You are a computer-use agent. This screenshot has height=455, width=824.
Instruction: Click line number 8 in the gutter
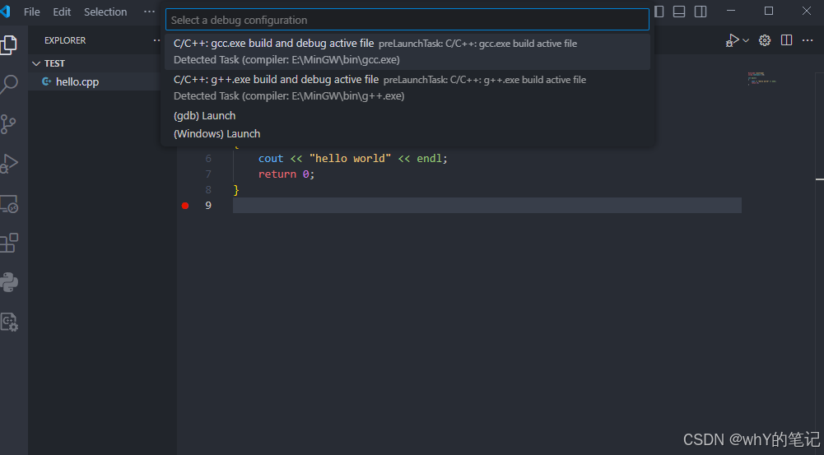coord(208,190)
